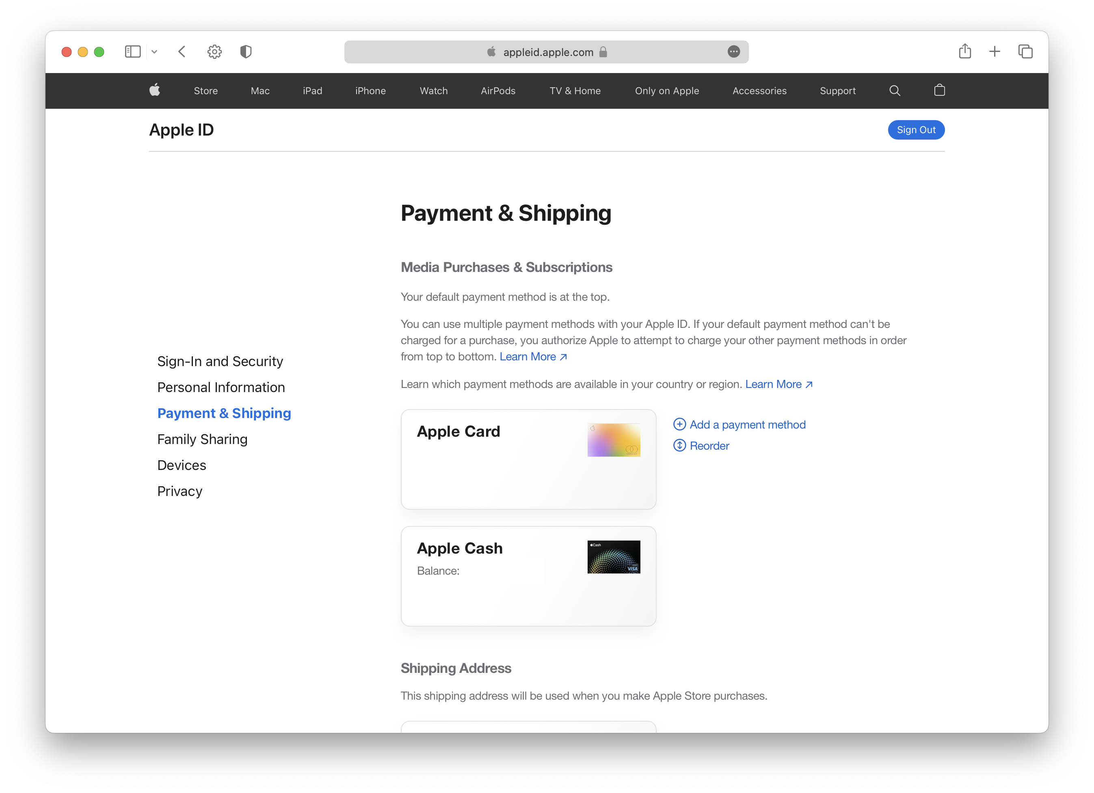This screenshot has width=1094, height=793.
Task: Open a new tab with plus icon
Action: point(995,52)
